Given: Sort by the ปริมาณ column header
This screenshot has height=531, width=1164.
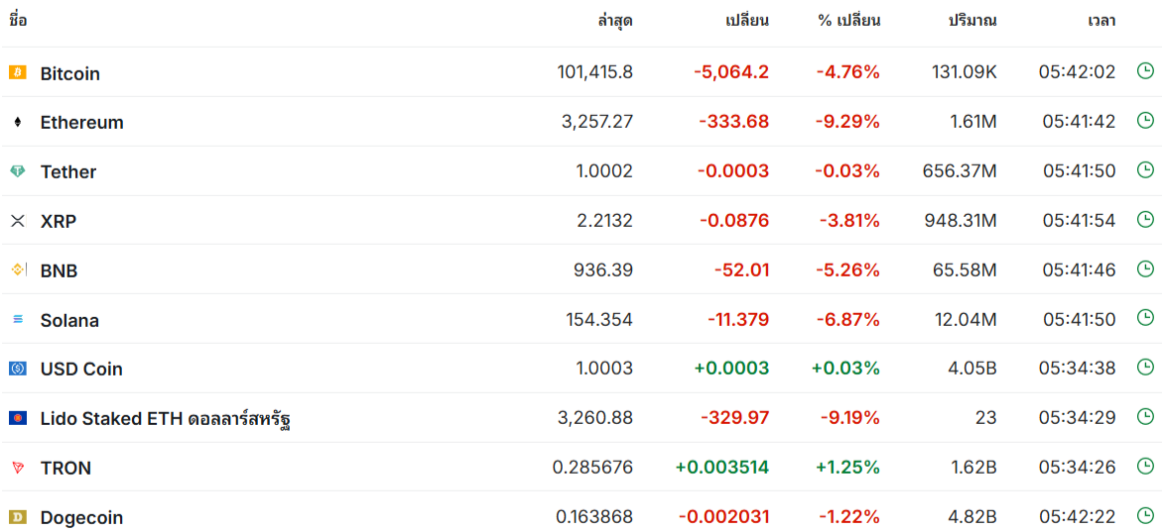Looking at the screenshot, I should [972, 21].
